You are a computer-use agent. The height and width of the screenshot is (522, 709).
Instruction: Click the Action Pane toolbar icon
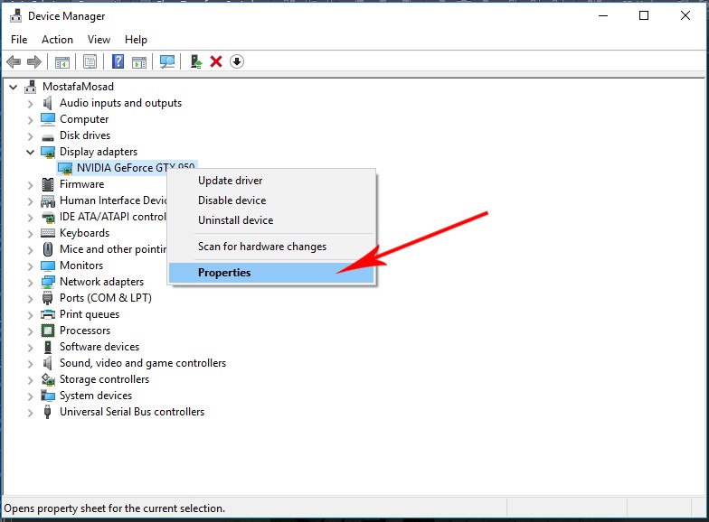[139, 61]
